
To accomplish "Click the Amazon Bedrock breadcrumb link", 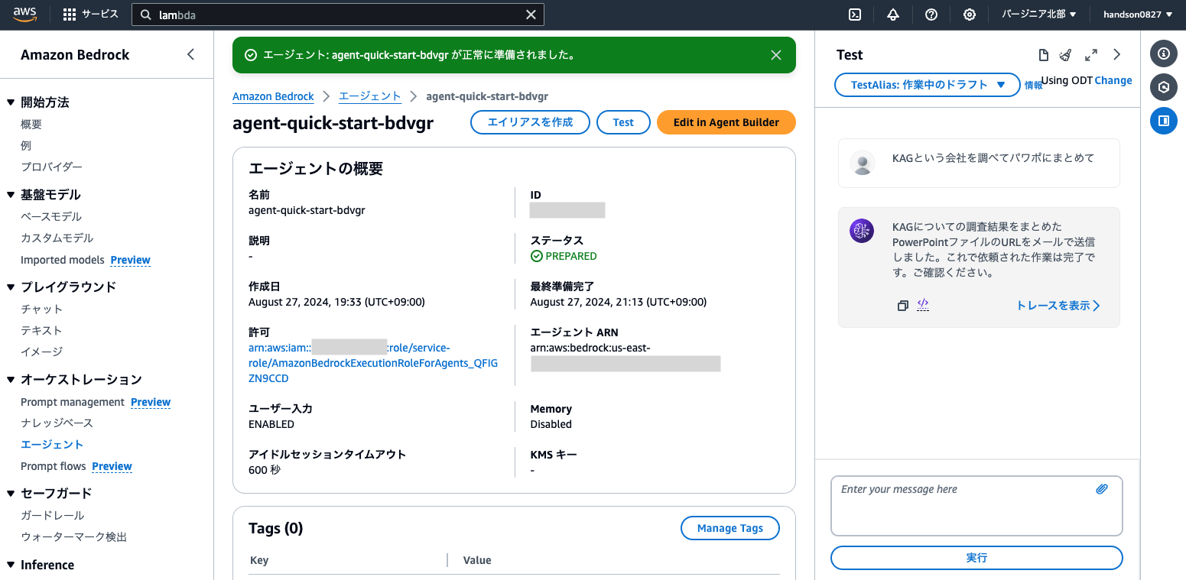I will (273, 96).
